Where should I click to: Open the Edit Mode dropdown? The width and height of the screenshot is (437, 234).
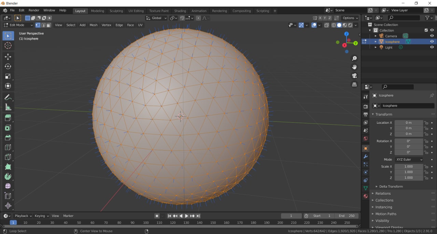pos(18,25)
